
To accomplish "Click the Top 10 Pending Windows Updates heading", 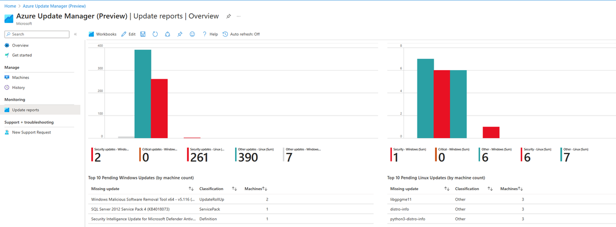I will (142, 177).
